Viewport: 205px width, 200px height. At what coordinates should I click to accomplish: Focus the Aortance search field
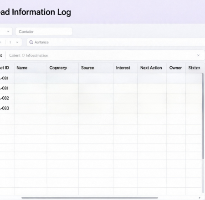pos(116,42)
